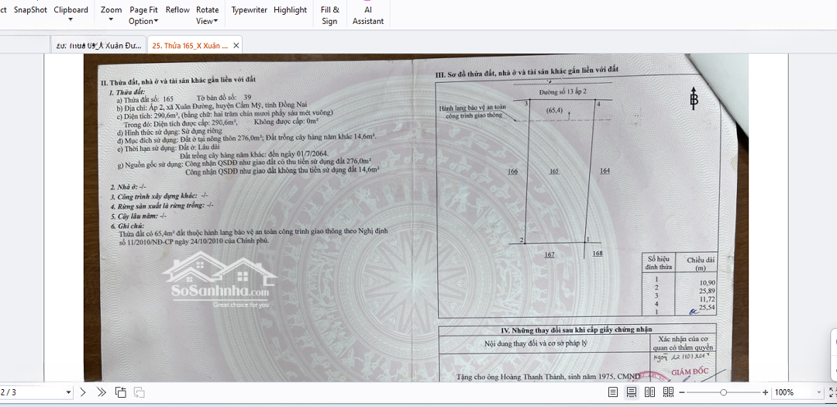This screenshot has height=407, width=837.
Task: Choose continuous facing pages view icon
Action: 668,392
